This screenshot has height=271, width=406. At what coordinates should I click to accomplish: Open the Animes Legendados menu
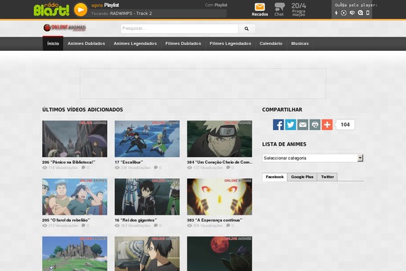pos(135,43)
